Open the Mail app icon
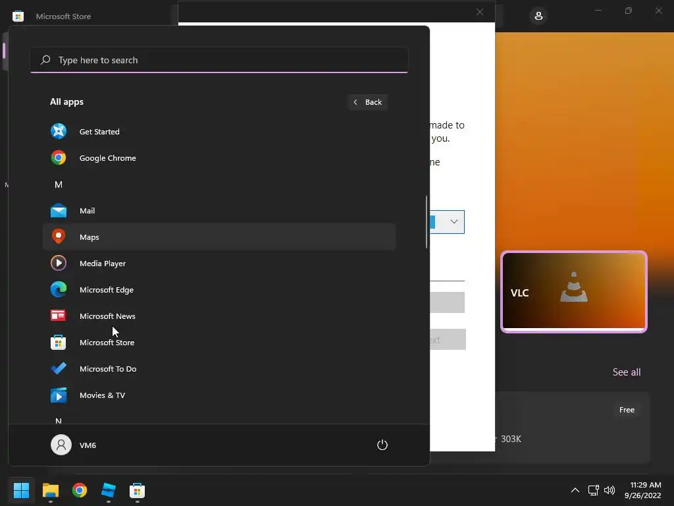The height and width of the screenshot is (506, 674). tap(59, 210)
